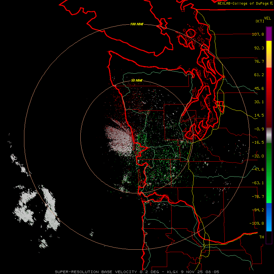Click the 76.7 velocity scale value

259,61
